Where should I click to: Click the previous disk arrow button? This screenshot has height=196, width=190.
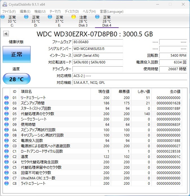[6, 34]
